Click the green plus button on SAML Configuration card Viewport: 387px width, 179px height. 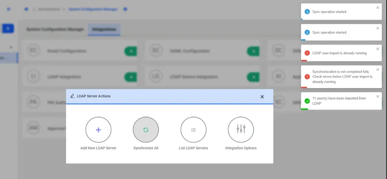click(253, 51)
